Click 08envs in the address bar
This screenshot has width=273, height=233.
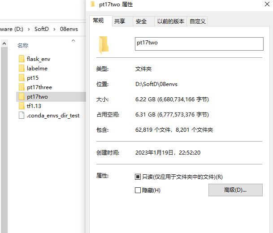tap(69, 29)
